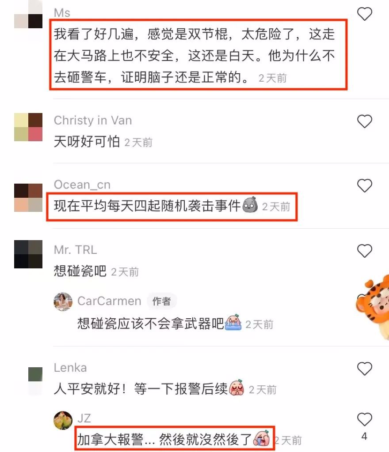Tap heart on Mr. TRL's comment
The width and height of the screenshot is (389, 452).
365,251
